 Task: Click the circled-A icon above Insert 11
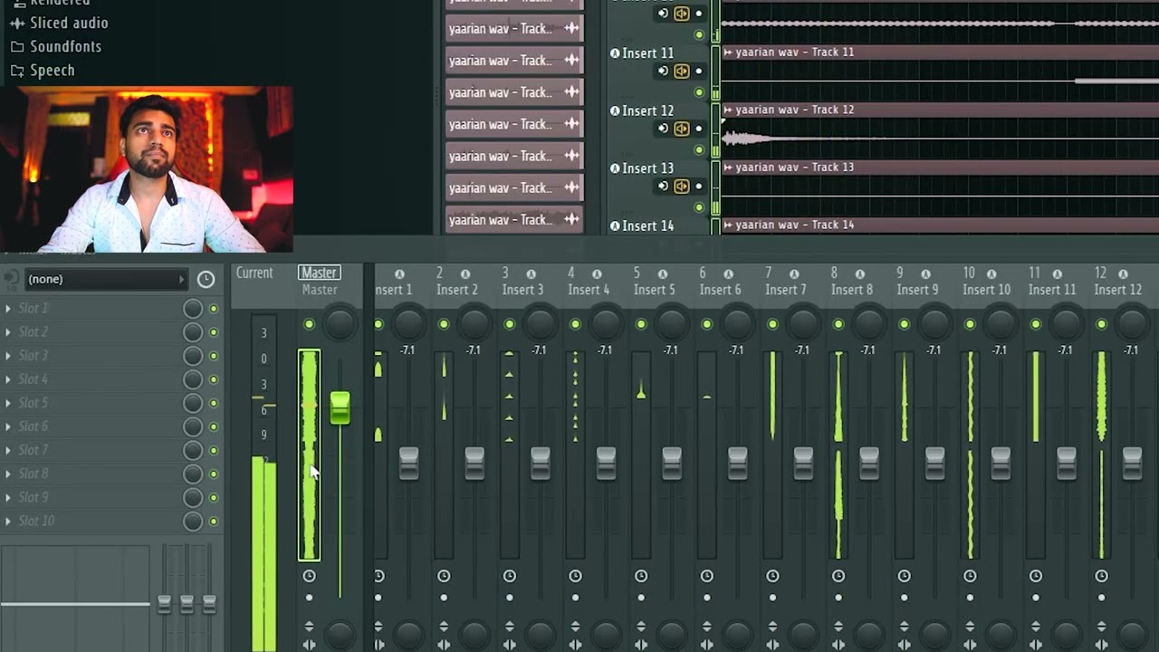tap(1058, 273)
